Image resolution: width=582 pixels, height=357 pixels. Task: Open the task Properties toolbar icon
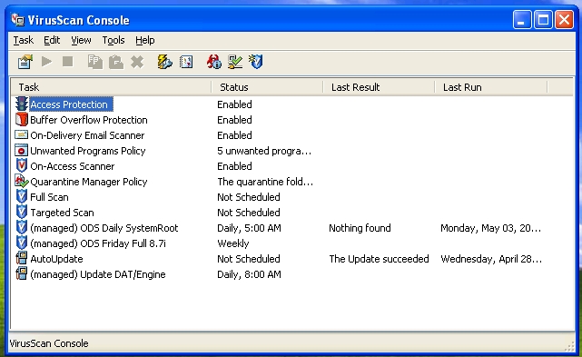point(25,62)
